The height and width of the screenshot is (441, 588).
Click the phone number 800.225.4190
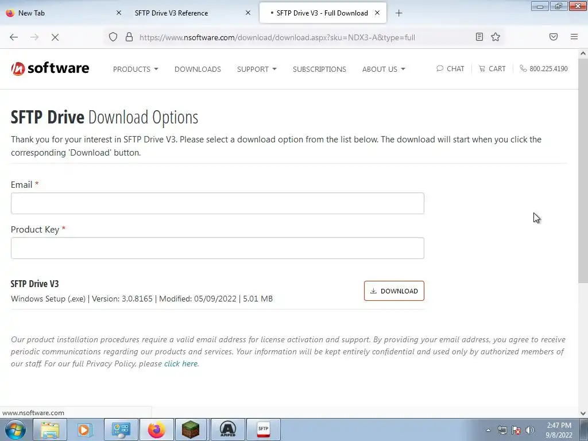coord(544,69)
